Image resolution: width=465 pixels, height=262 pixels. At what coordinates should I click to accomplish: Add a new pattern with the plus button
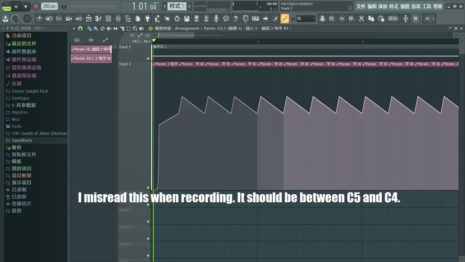click(189, 6)
